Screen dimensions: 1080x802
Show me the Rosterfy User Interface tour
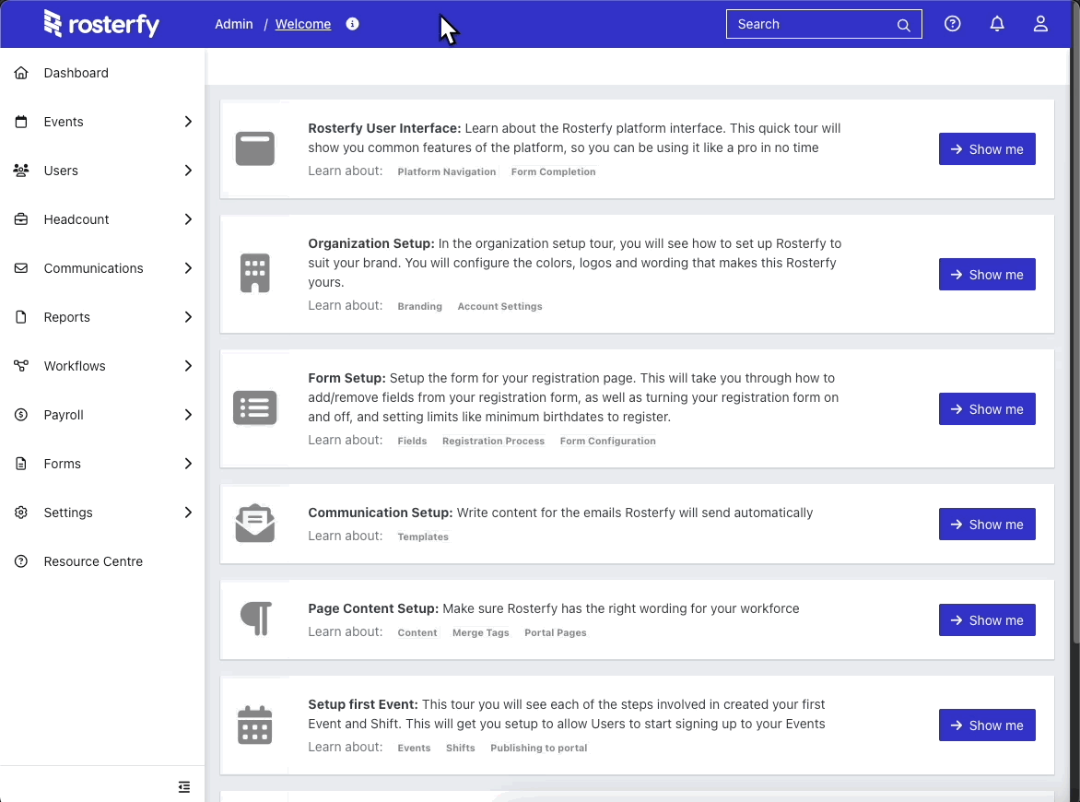[986, 148]
